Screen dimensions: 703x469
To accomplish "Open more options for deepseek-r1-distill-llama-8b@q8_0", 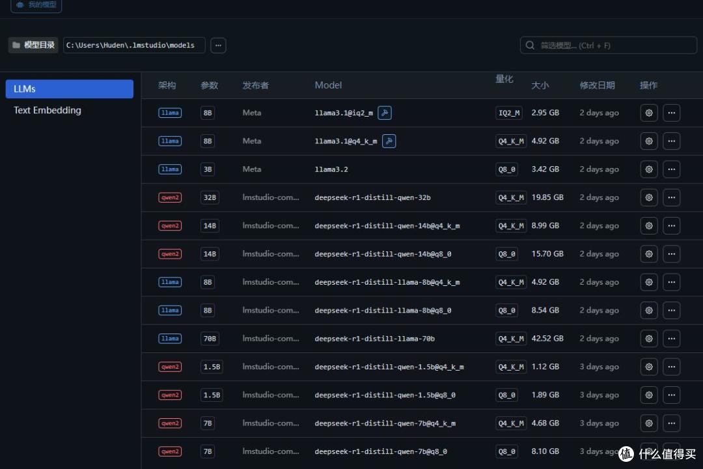I will [671, 310].
